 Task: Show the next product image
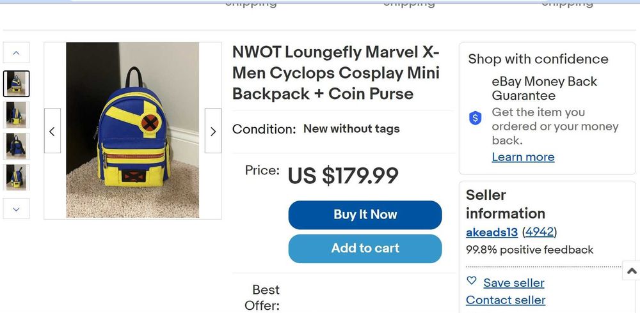click(213, 131)
